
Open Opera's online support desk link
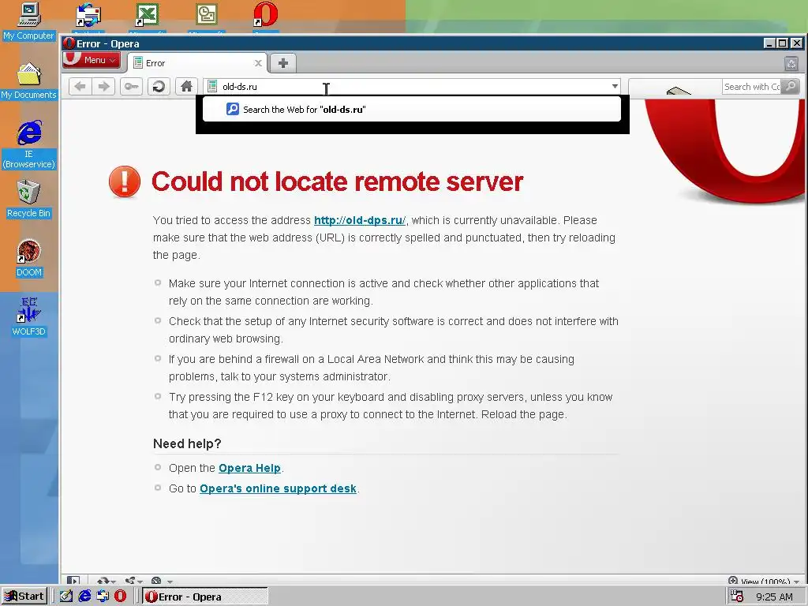point(278,488)
